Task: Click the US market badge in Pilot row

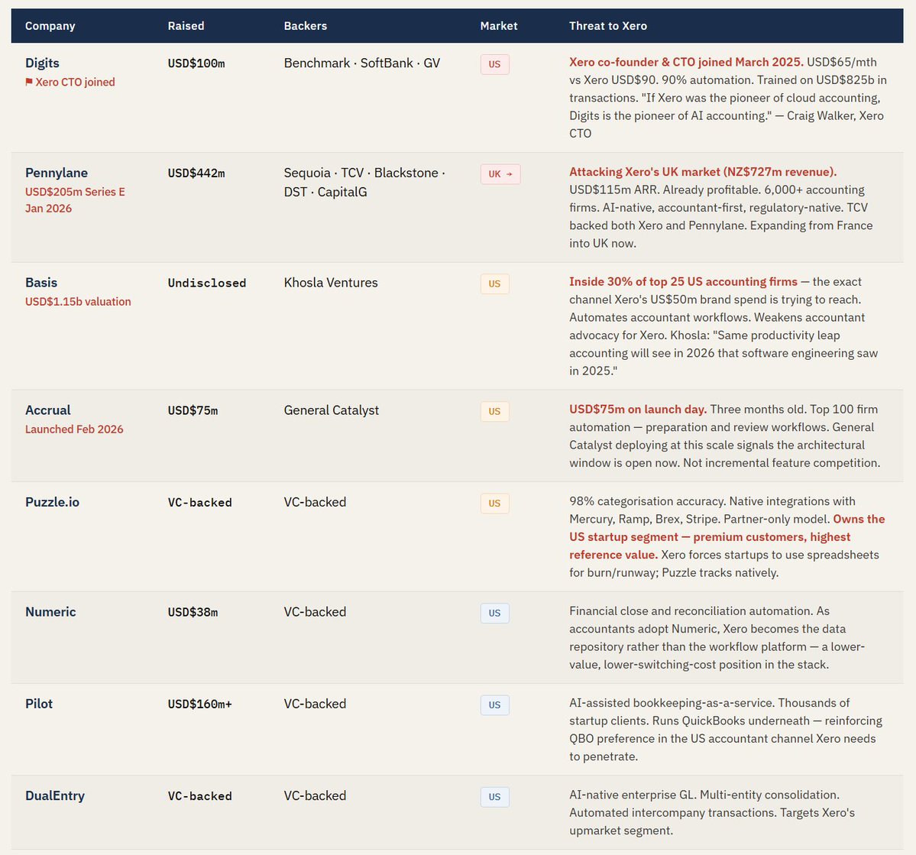Action: pyautogui.click(x=495, y=704)
